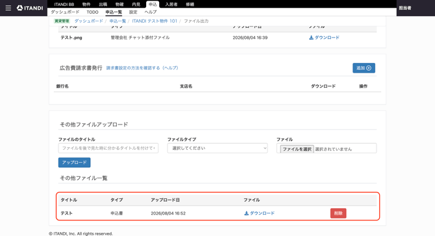
Task: Click the 申込書 type cell
Action: coord(116,213)
